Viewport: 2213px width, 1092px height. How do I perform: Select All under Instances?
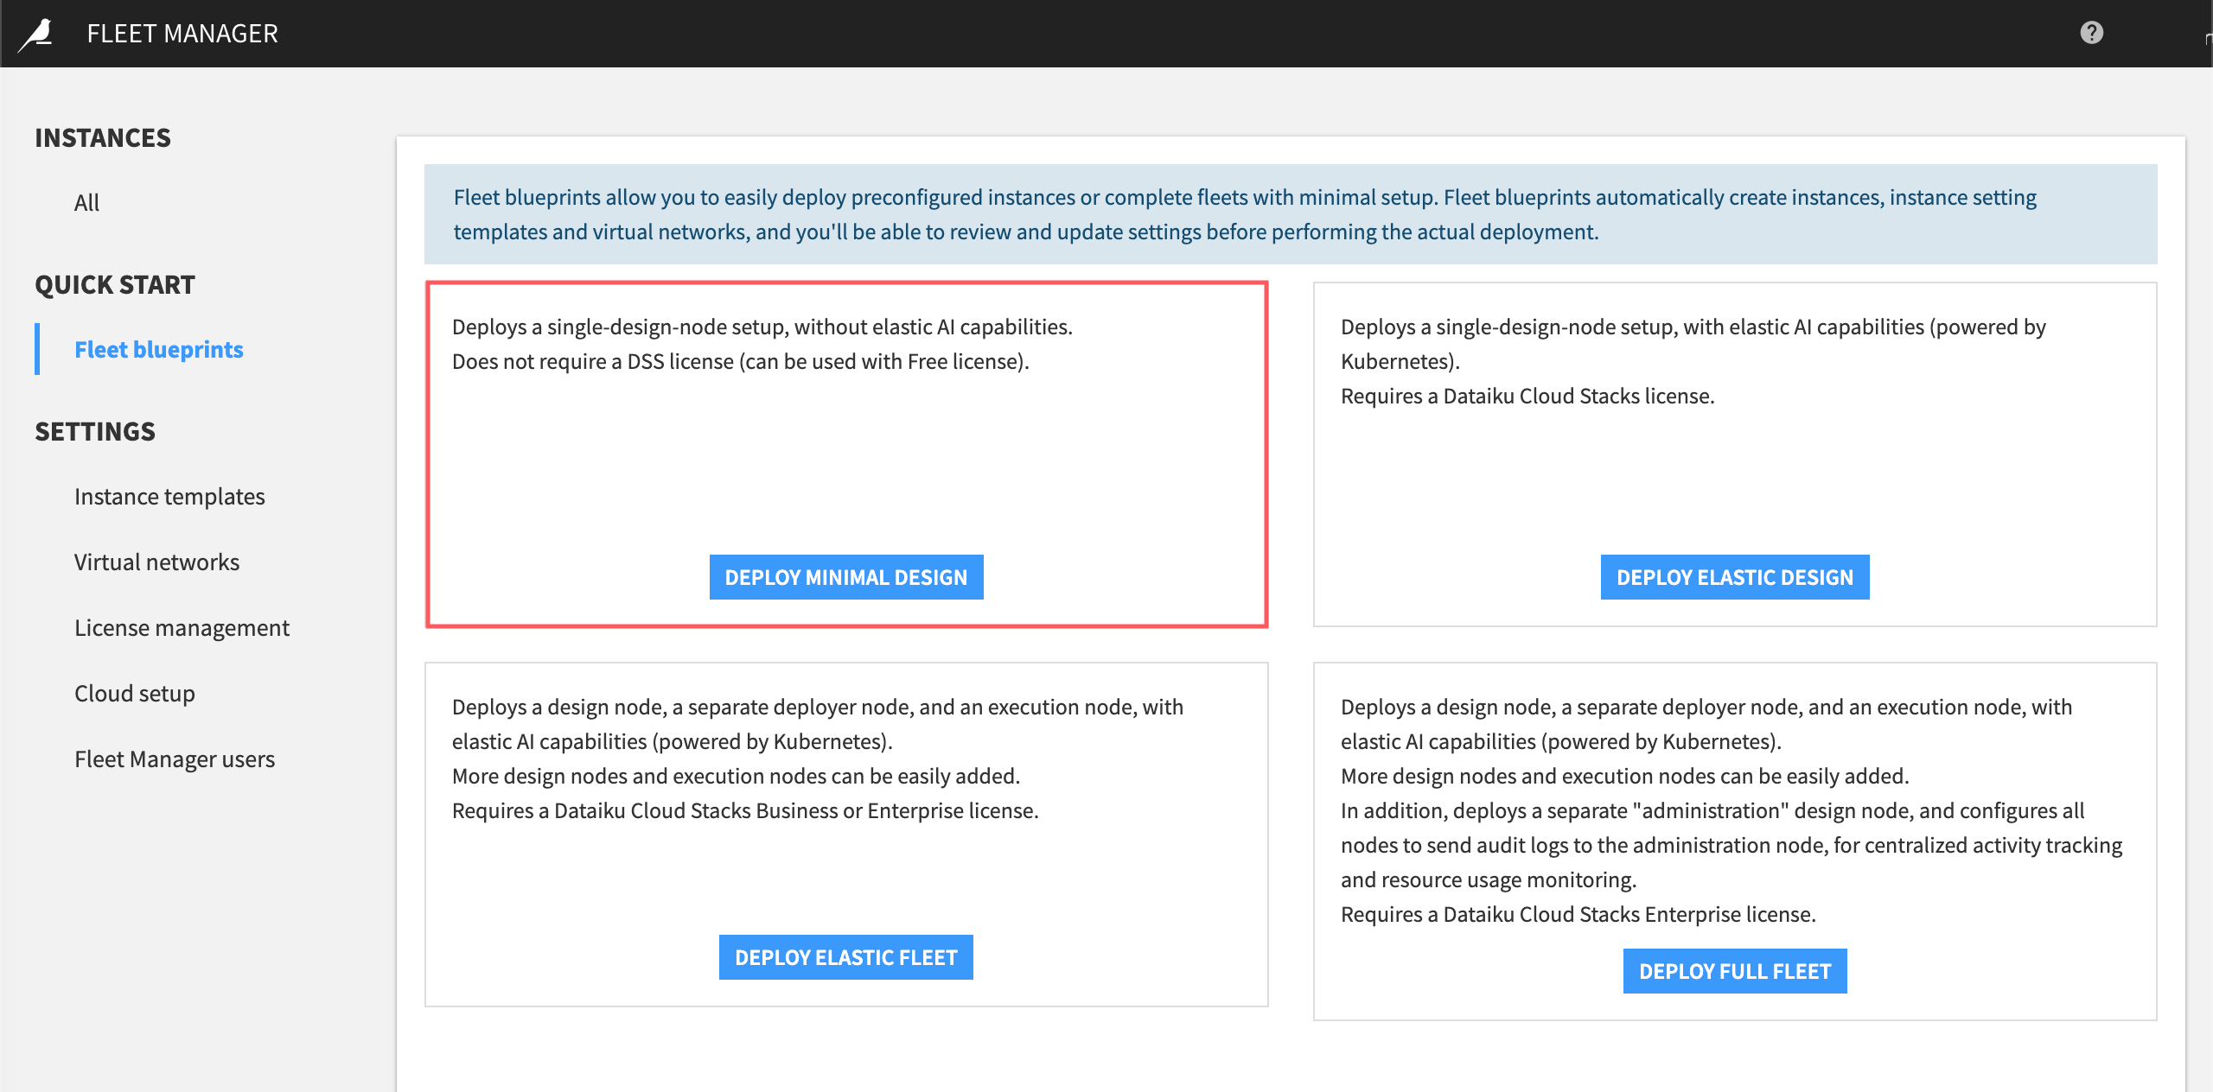[86, 201]
